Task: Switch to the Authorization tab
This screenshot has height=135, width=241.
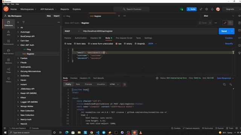Action: coord(81,38)
